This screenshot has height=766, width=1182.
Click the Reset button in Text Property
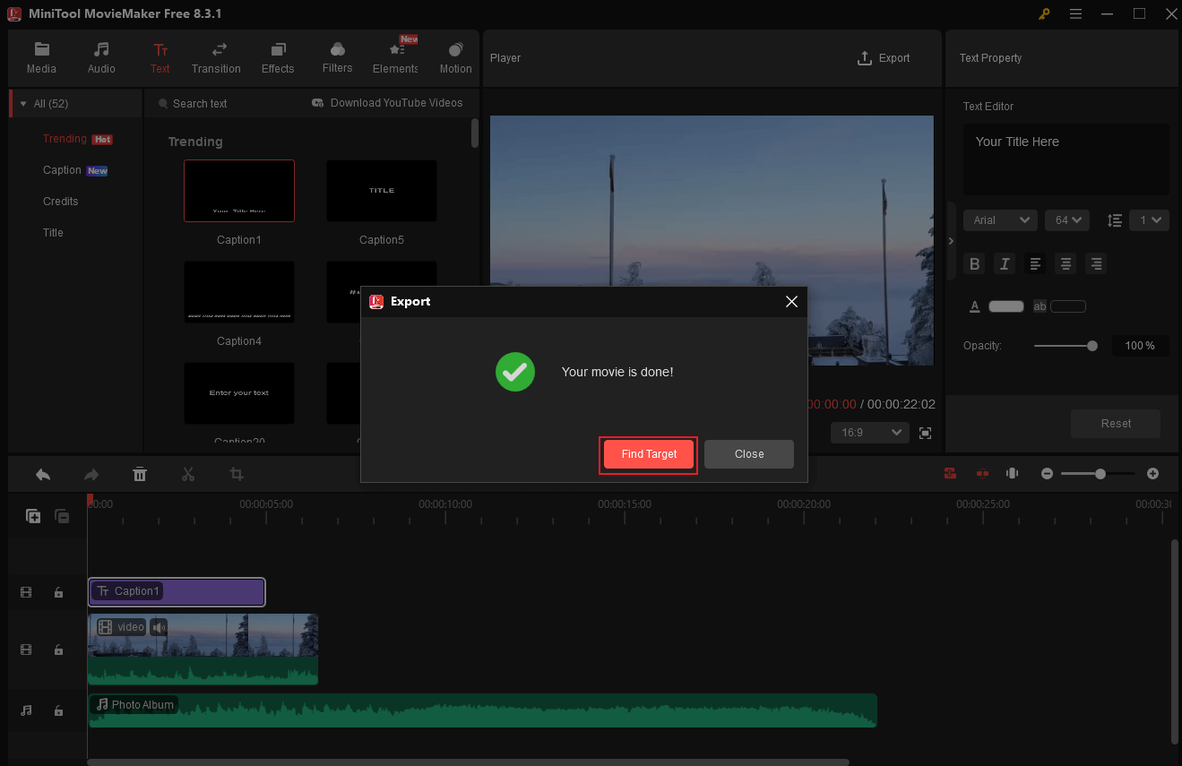point(1115,423)
